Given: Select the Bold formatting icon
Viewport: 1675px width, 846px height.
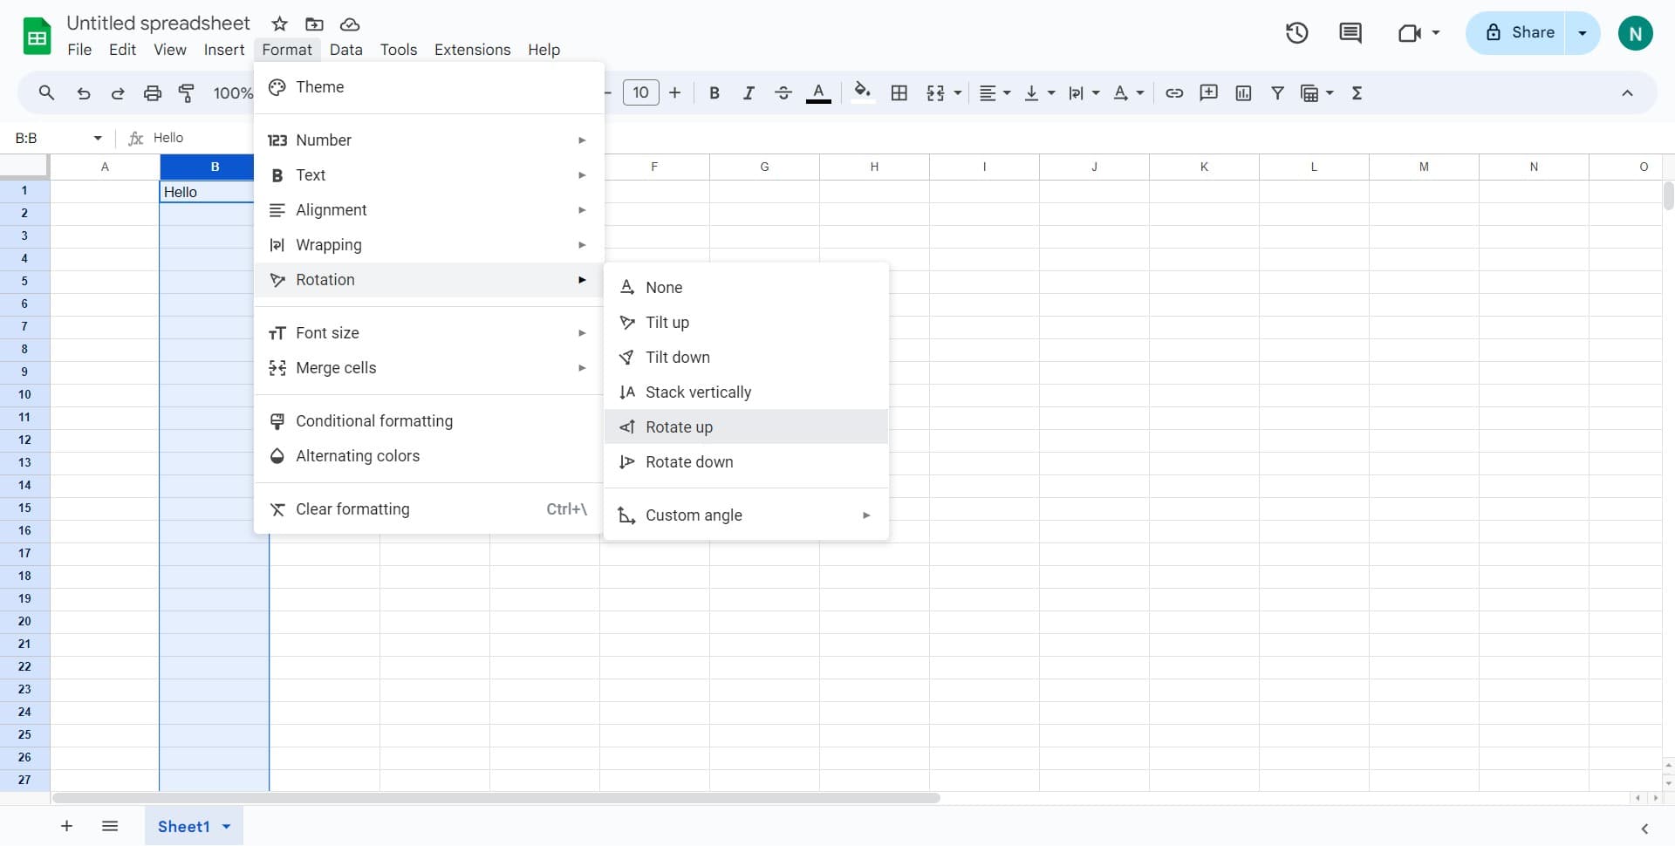Looking at the screenshot, I should click(714, 92).
